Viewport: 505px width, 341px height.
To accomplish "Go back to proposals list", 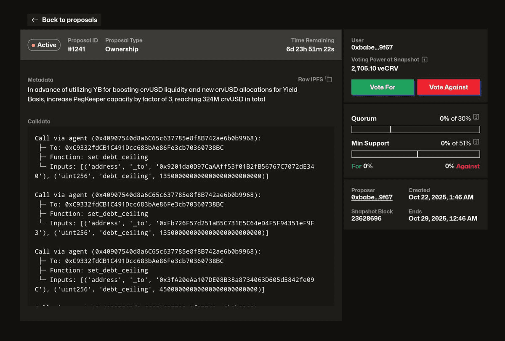I will (x=64, y=20).
